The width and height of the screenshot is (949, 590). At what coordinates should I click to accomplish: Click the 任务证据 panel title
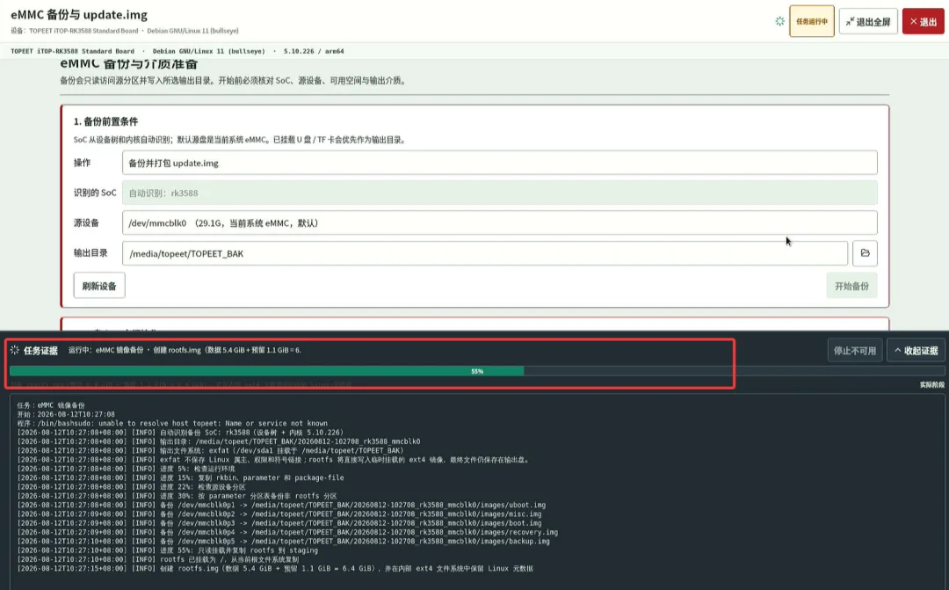[x=40, y=351]
